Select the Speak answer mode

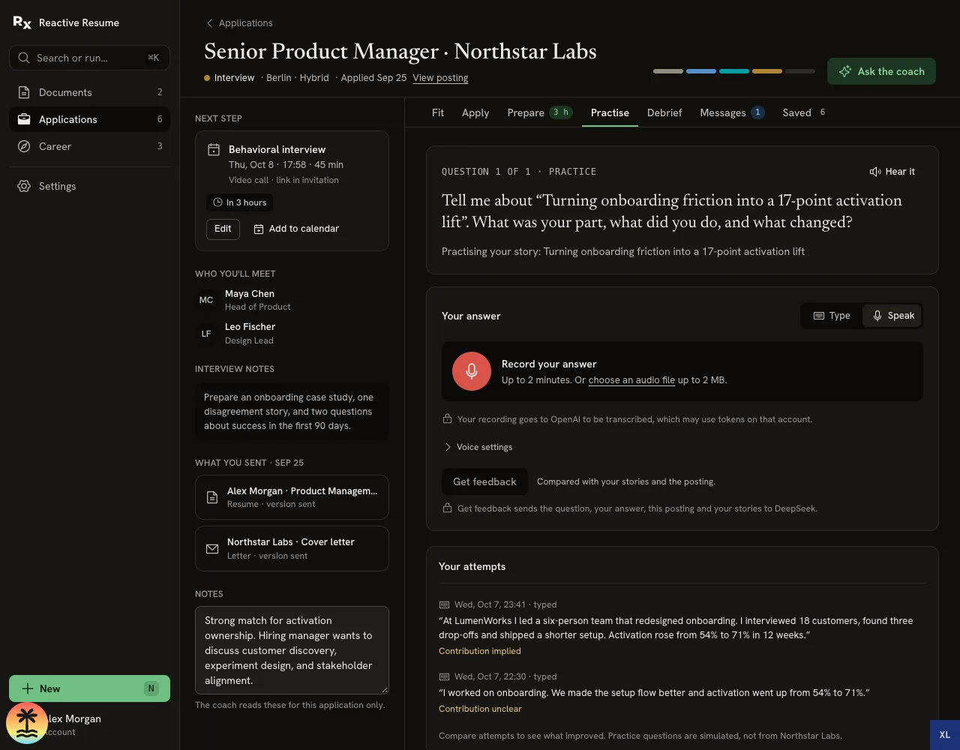[892, 316]
